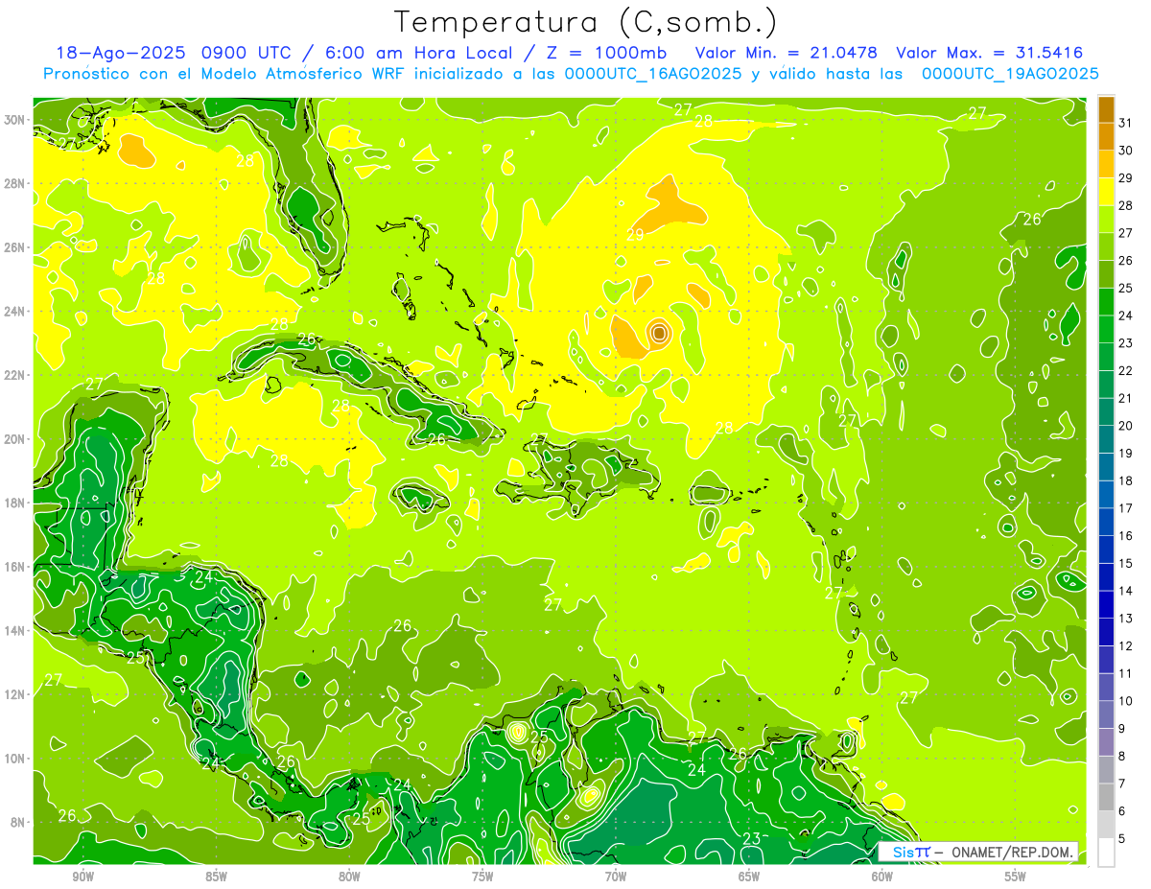Click the 16N latitude axis label

click(16, 567)
